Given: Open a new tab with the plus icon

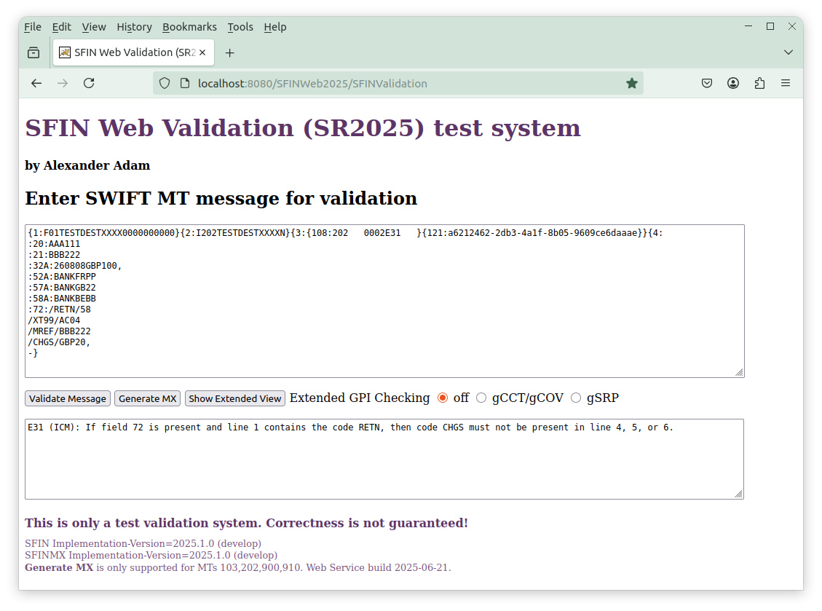Looking at the screenshot, I should (x=230, y=52).
